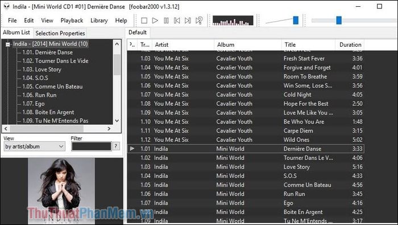Select the Cold Night track row
Image resolution: width=398 pixels, height=225 pixels.
(246, 95)
